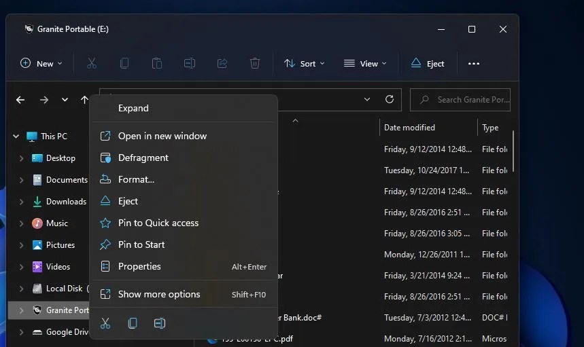Expand the Google Drive tree node
Screen dimensions: 584x347
pyautogui.click(x=21, y=332)
